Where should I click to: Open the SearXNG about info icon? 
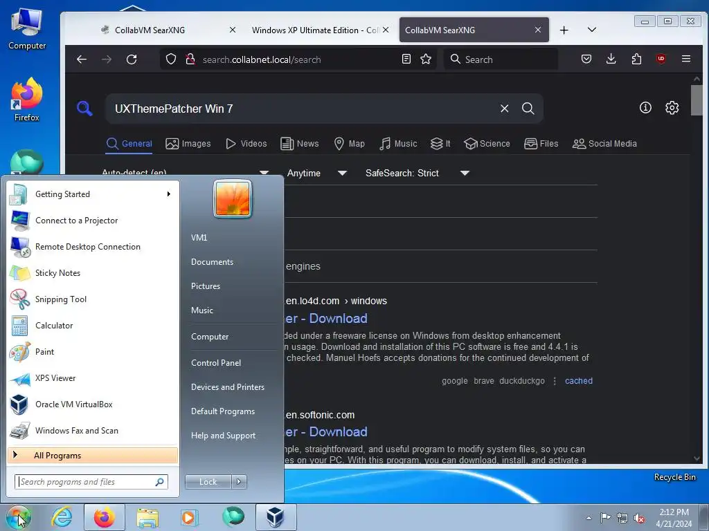pos(645,107)
